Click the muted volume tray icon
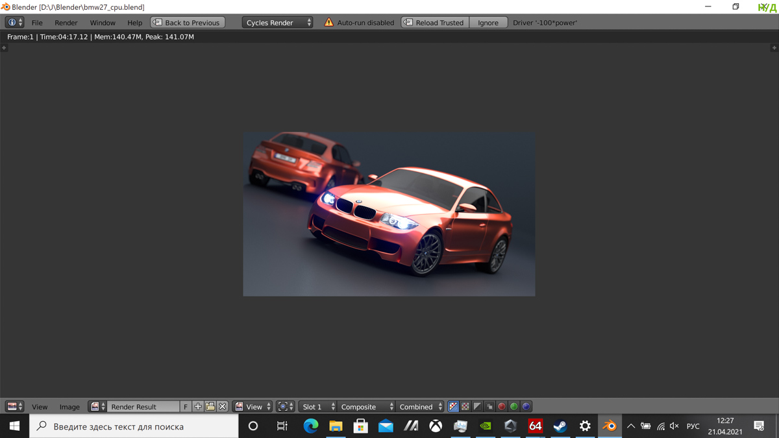This screenshot has height=438, width=779. 674,426
